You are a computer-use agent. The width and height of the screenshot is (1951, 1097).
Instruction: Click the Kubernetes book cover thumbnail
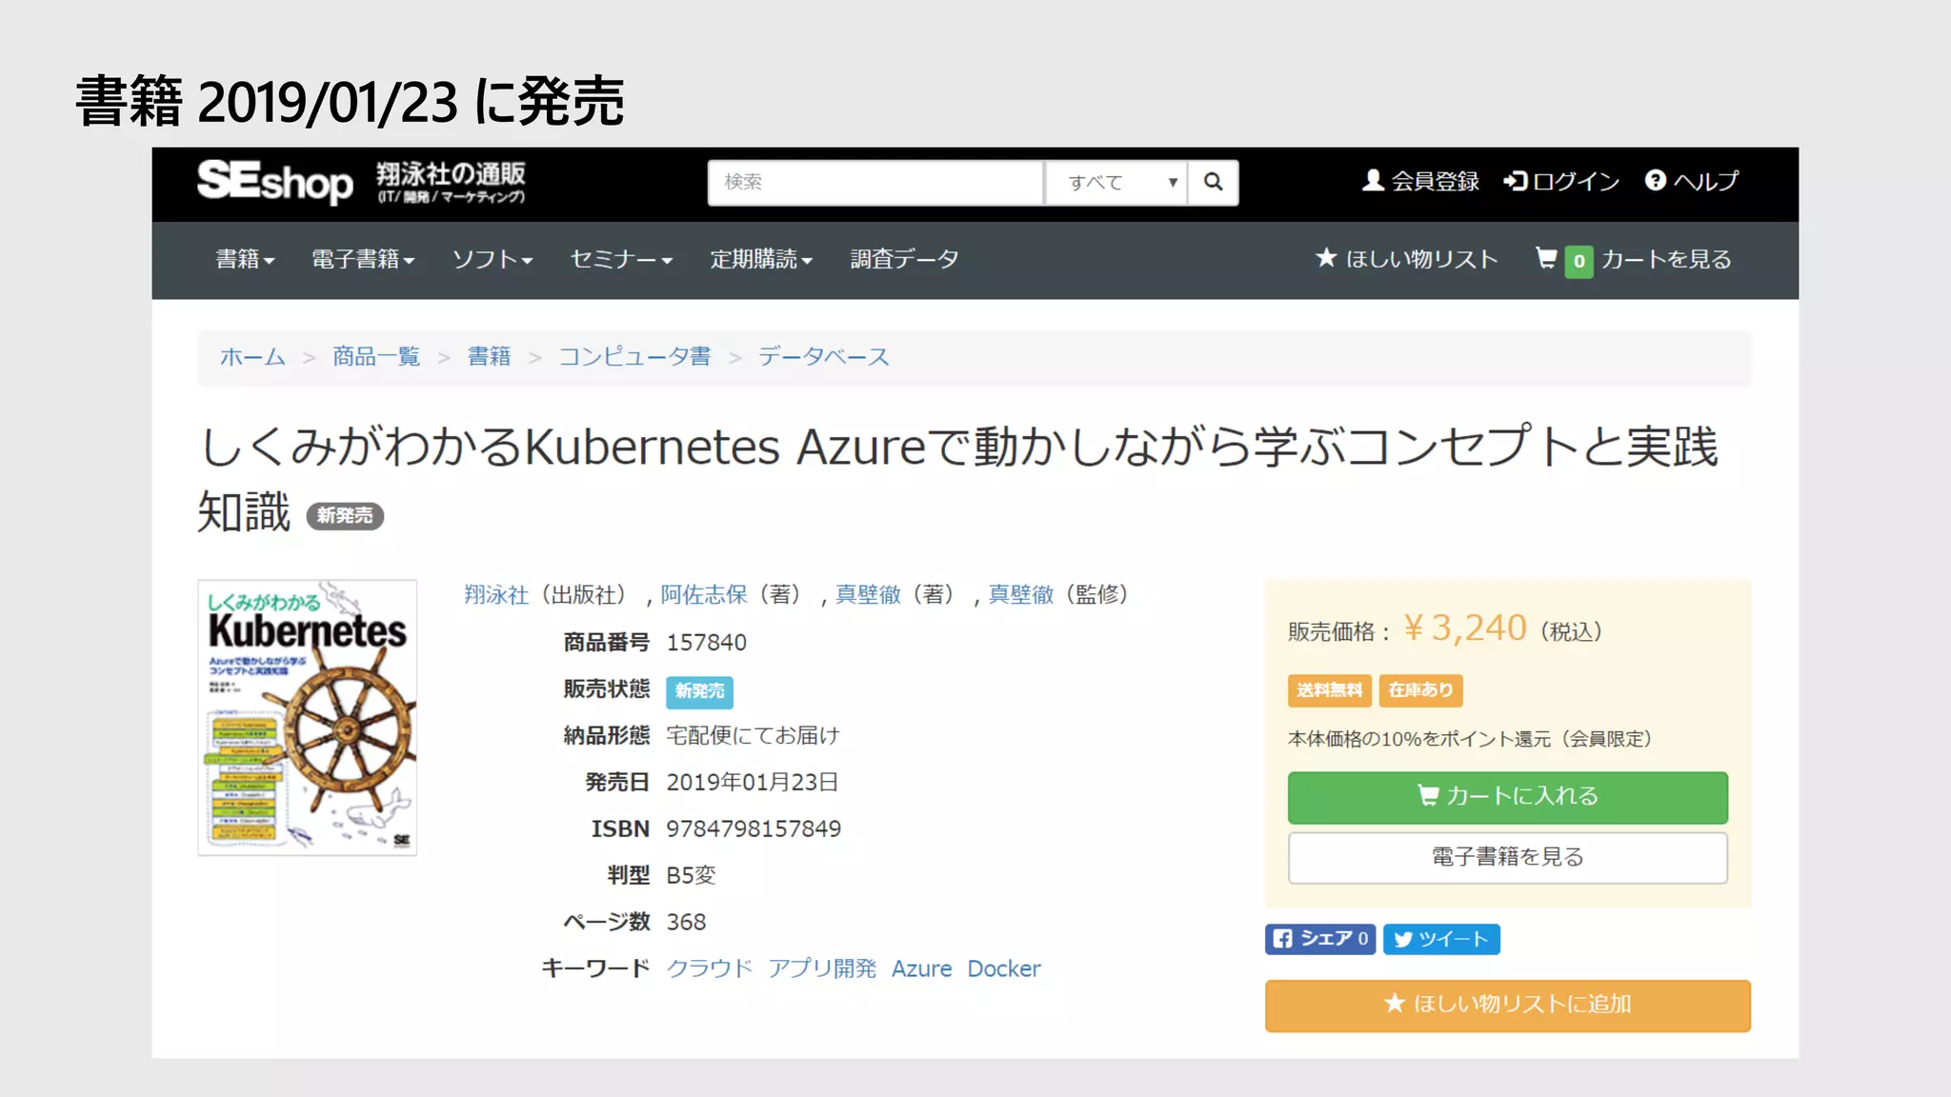[308, 717]
